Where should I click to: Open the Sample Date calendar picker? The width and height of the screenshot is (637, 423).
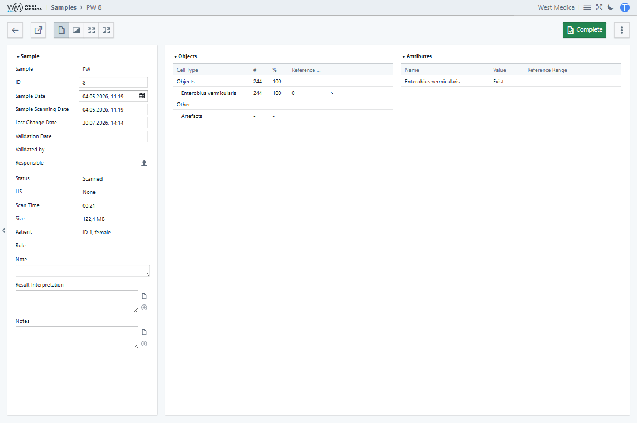142,96
